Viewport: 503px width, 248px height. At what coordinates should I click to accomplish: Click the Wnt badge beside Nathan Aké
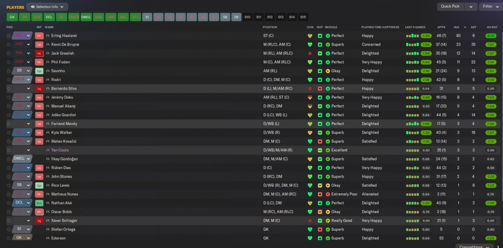click(39, 203)
